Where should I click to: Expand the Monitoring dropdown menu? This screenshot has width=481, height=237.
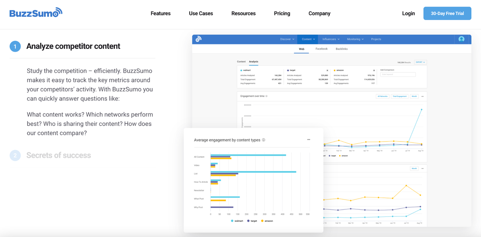pos(355,39)
